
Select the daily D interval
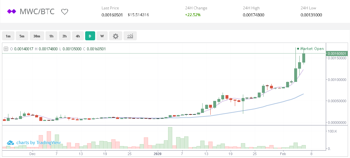(x=90, y=36)
